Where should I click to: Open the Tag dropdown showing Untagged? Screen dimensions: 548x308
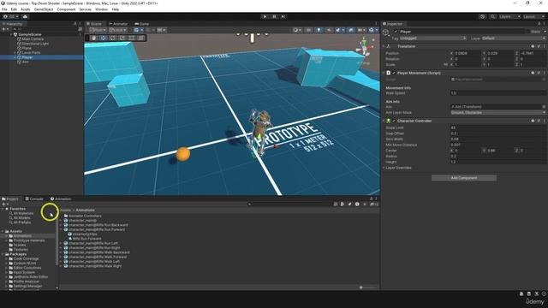tap(432, 38)
